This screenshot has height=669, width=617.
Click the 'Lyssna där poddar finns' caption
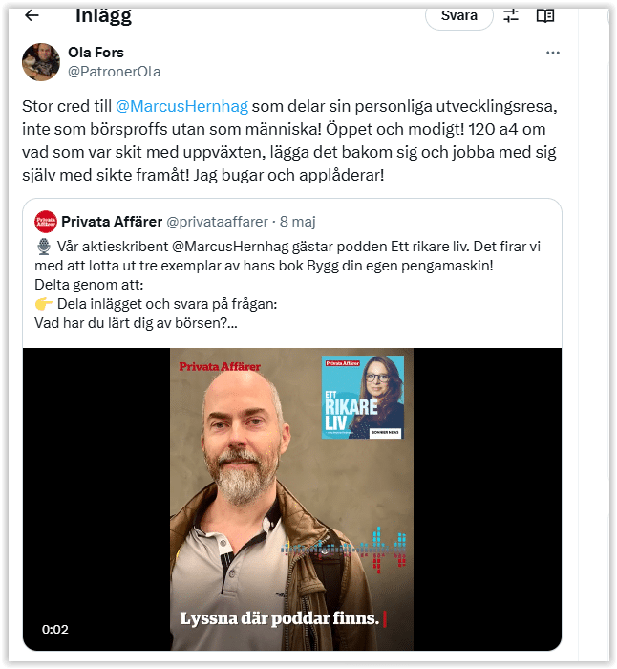279,618
